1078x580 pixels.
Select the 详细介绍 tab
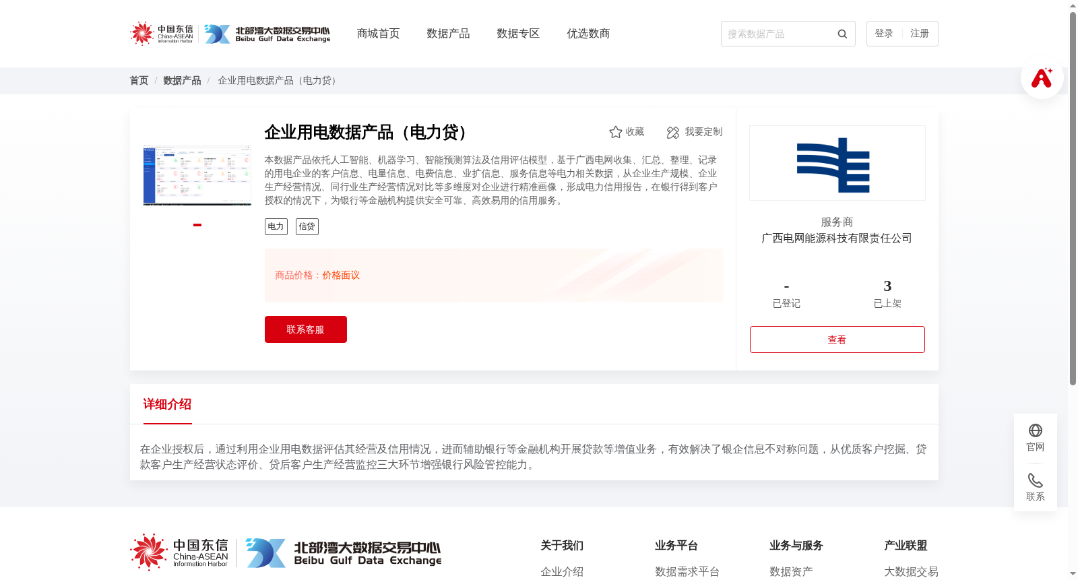167,404
